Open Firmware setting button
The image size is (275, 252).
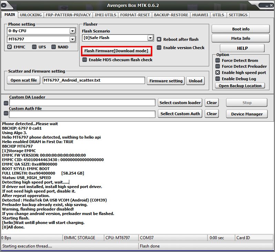click(166, 81)
